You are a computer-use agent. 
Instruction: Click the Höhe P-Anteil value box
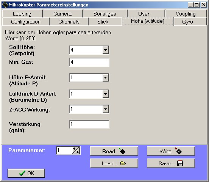pos(86,78)
